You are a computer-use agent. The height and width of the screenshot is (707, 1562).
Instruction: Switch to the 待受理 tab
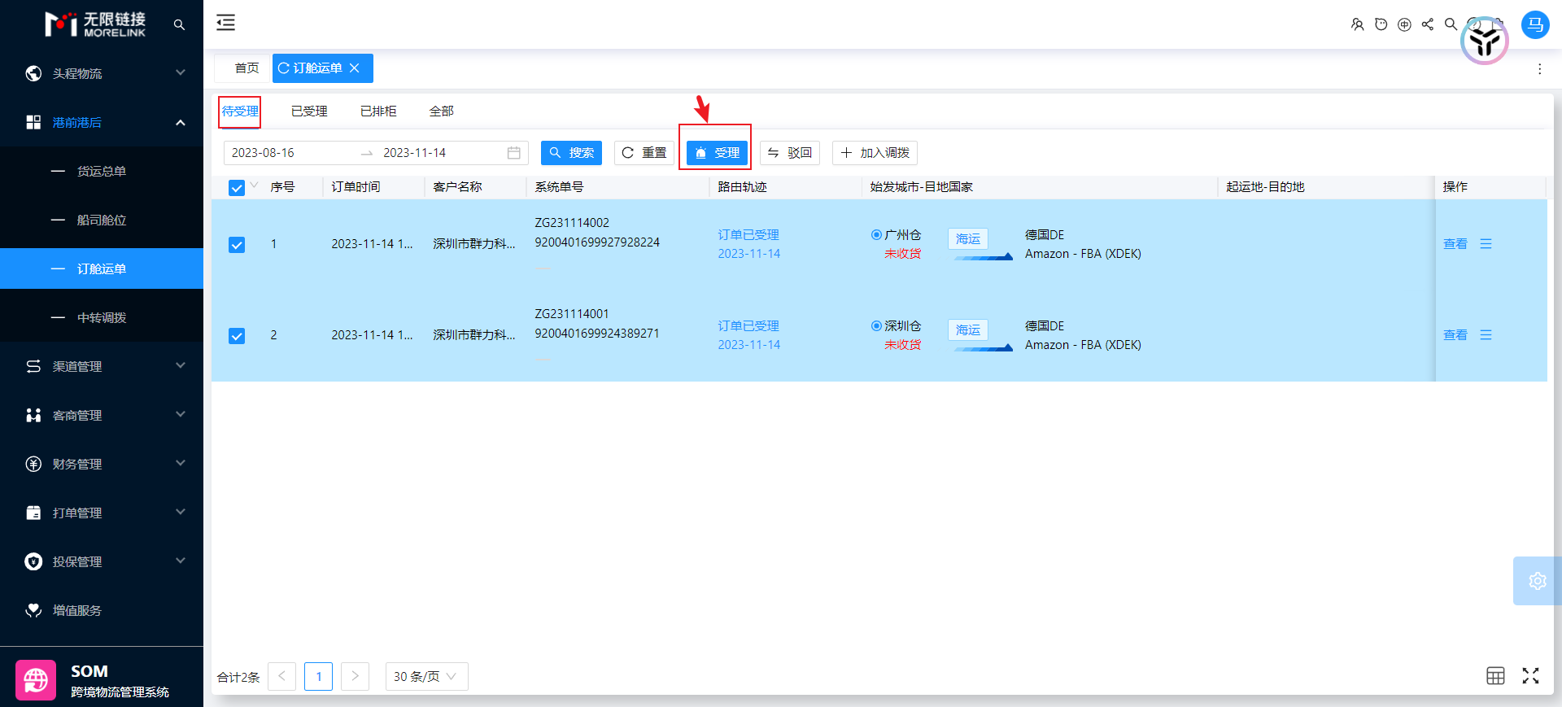point(240,111)
